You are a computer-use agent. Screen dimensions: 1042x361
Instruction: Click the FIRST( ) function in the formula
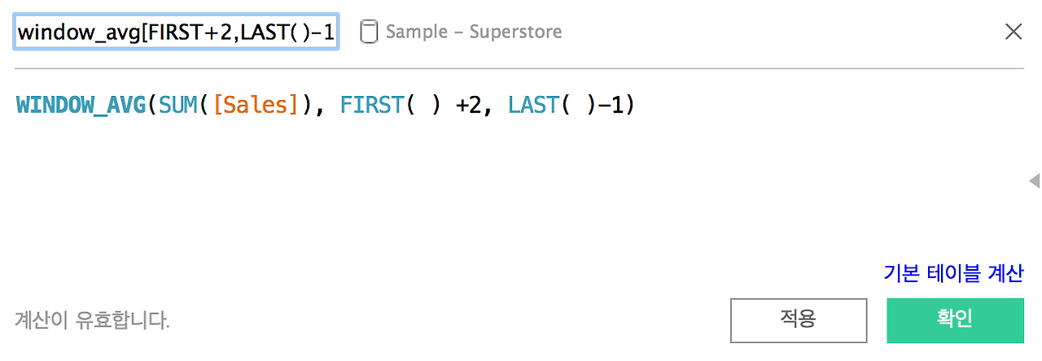pyautogui.click(x=392, y=106)
